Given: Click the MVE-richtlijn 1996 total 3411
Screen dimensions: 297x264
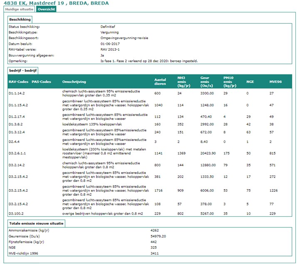Looking at the screenshot, I should 155,254.
